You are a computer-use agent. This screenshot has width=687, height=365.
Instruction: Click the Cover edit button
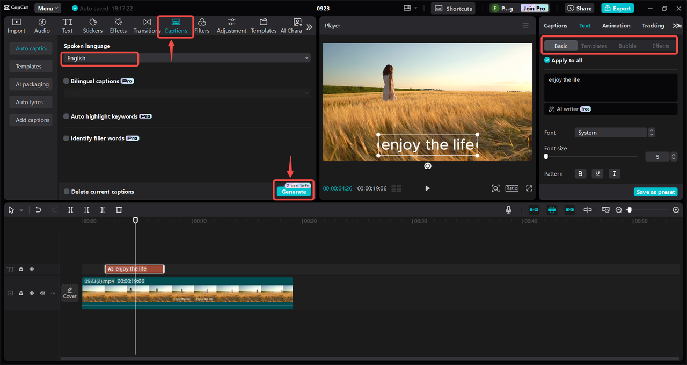coord(70,293)
